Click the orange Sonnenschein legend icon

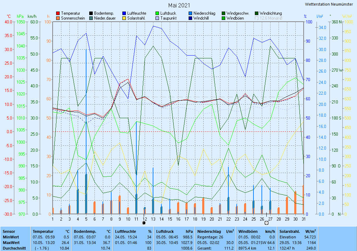coord(58,18)
